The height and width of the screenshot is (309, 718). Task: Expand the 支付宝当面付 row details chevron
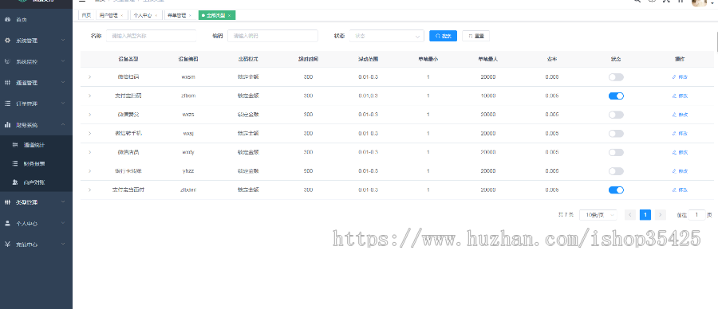click(89, 190)
